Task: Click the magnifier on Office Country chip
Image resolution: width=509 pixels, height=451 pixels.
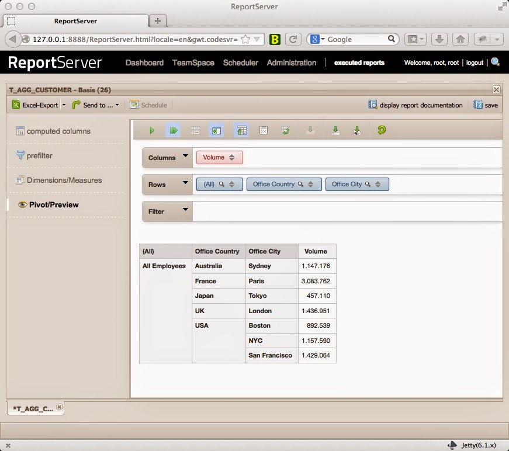Action: [300, 184]
